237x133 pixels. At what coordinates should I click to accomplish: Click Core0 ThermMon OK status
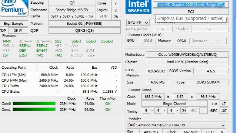click(x=108, y=104)
